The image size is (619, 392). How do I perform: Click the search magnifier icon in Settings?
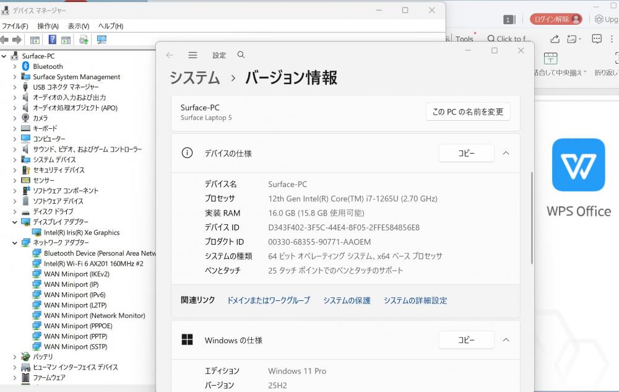tap(241, 55)
